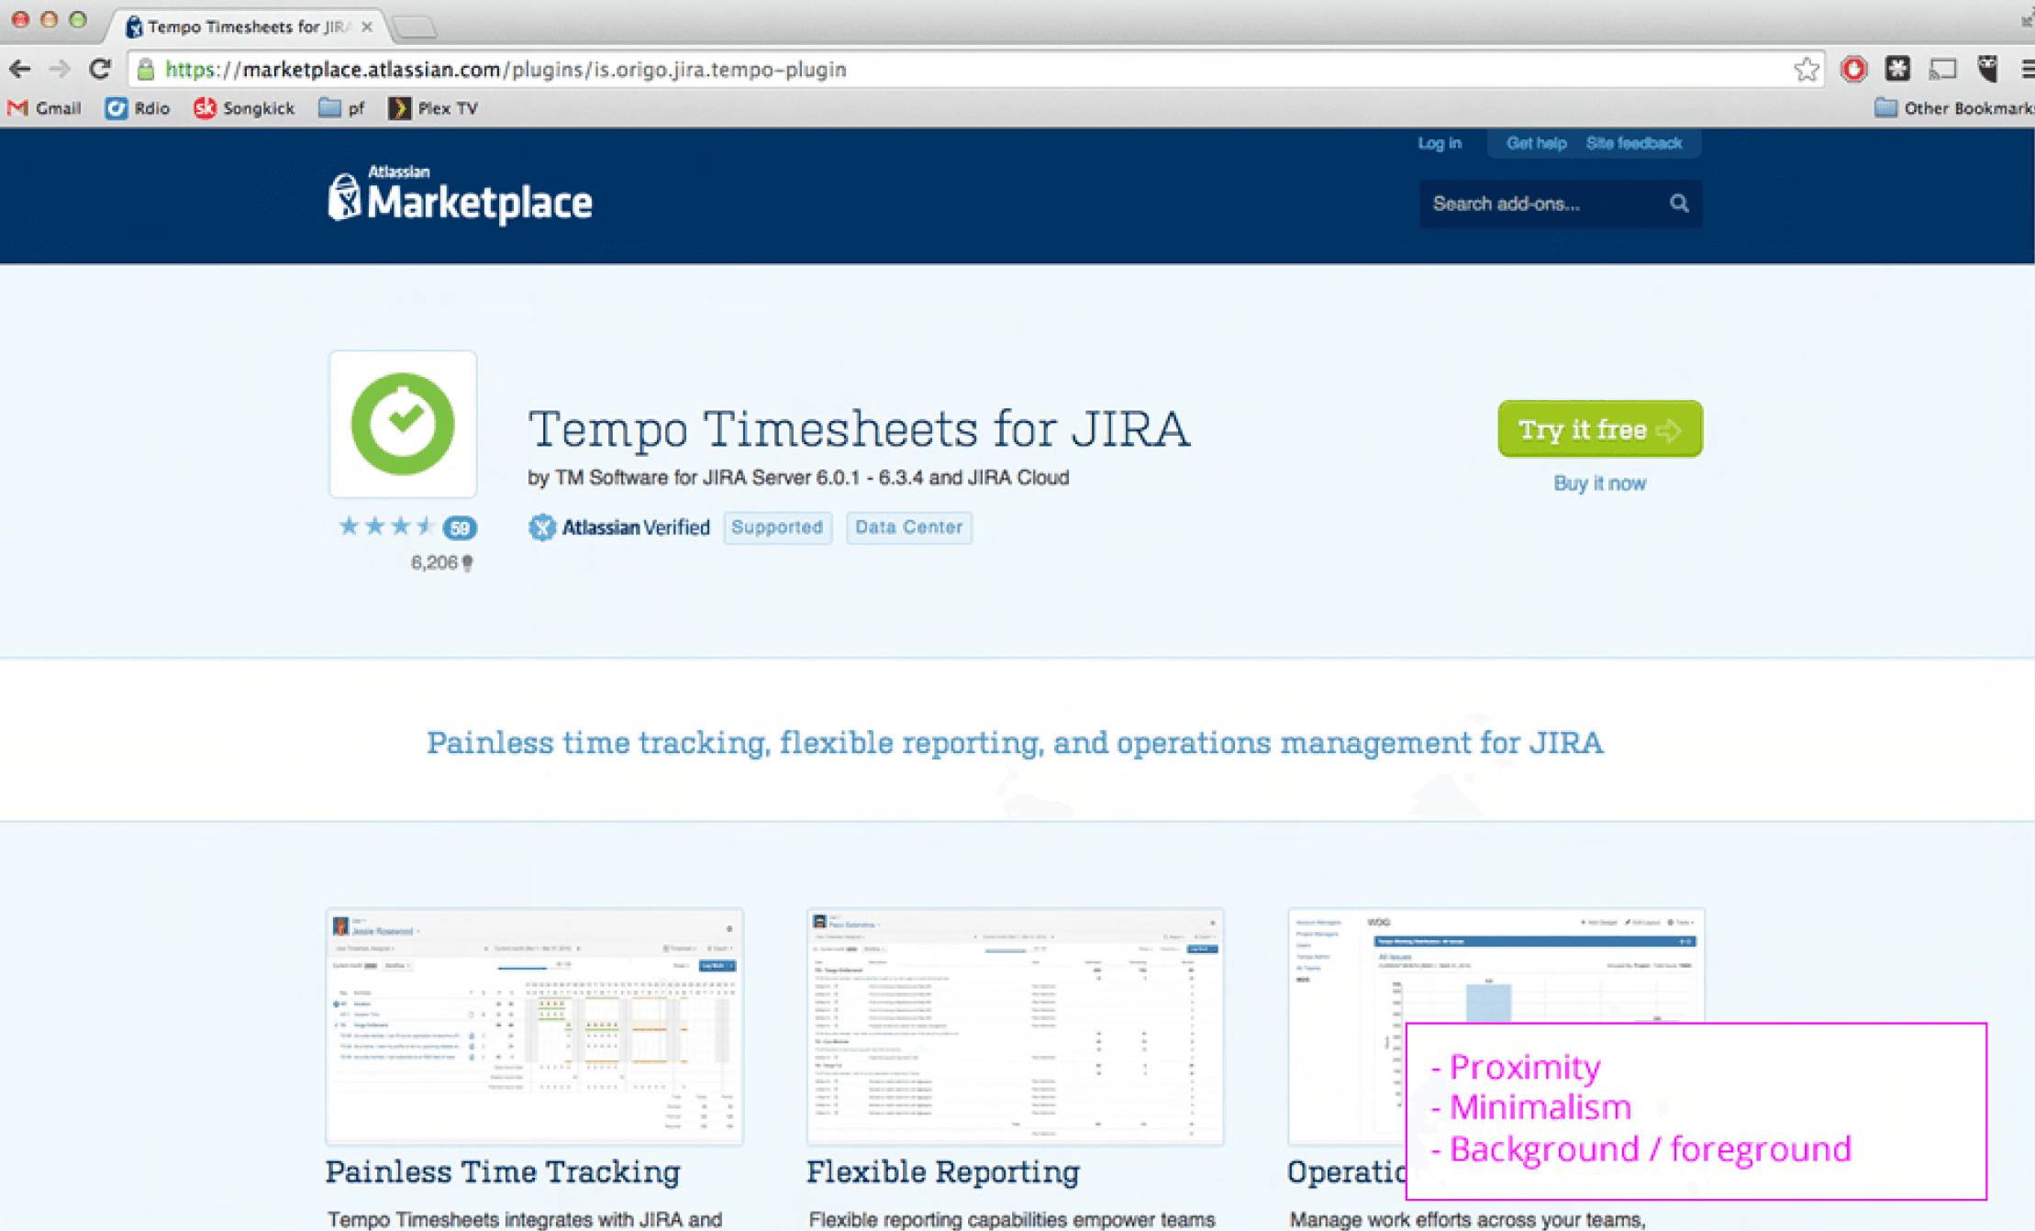Bookmark page with the star icon
Viewport: 2035px width, 1231px height.
(1806, 69)
